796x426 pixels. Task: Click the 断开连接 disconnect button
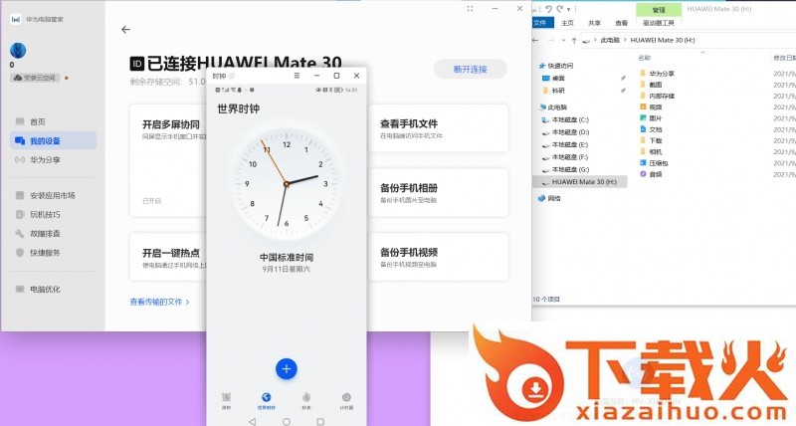[x=470, y=69]
